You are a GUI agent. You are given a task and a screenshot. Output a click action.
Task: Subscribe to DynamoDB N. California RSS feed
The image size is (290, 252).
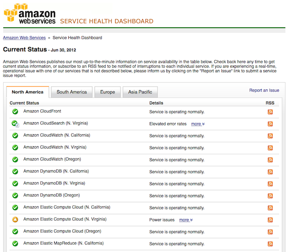point(270,172)
